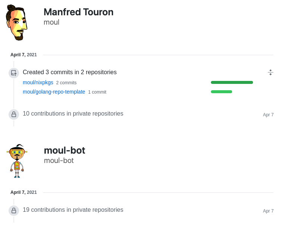Click the Manfred Touron name heading
This screenshot has width=281, height=239.
[78, 12]
